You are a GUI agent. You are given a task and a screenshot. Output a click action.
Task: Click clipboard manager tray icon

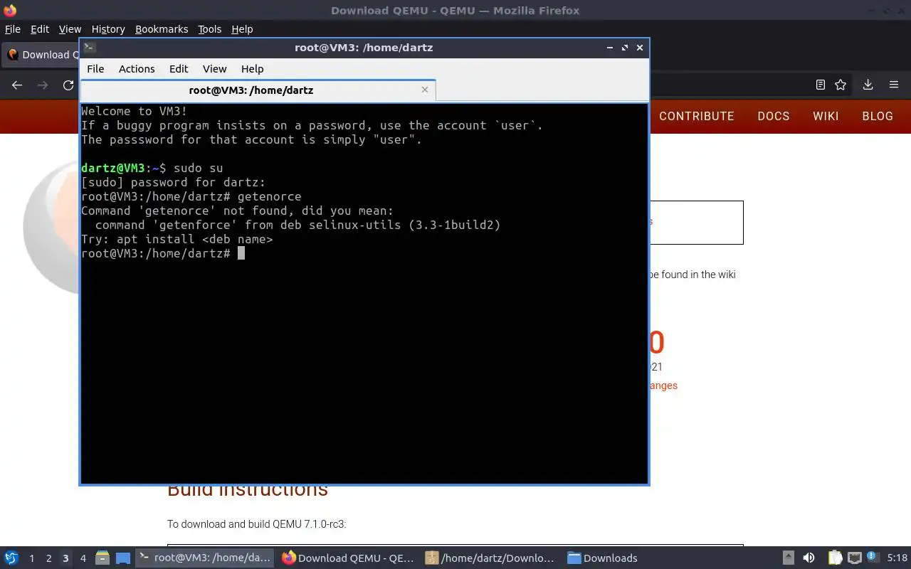point(835,558)
